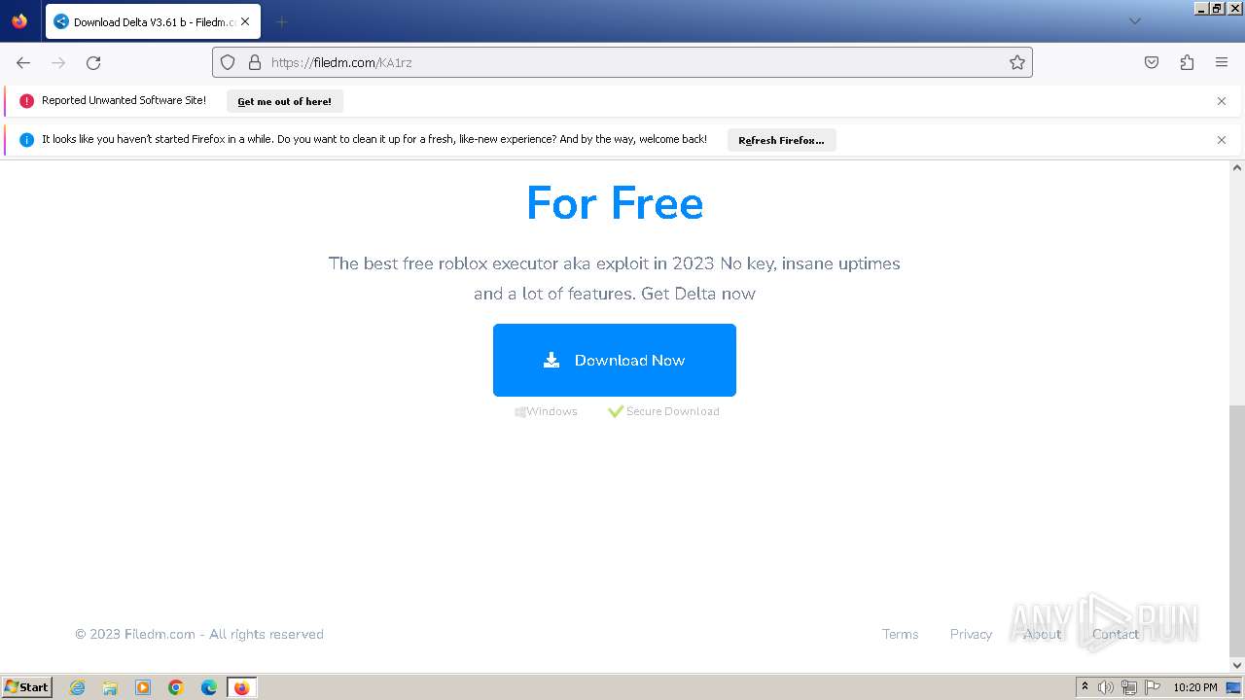Click the site security padlock icon
The width and height of the screenshot is (1245, 700).
click(255, 62)
